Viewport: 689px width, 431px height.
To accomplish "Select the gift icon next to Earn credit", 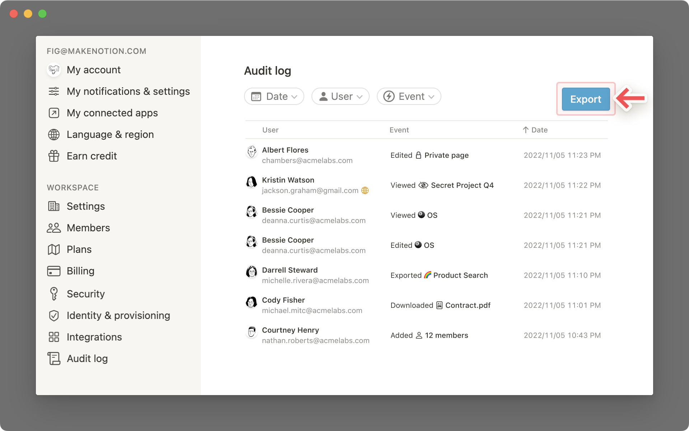I will (54, 156).
